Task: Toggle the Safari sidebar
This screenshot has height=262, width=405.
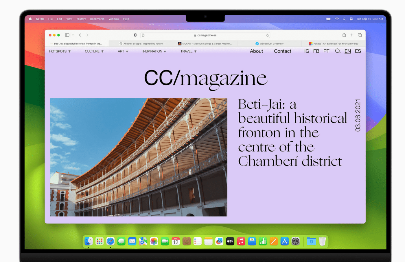Action: [x=67, y=35]
